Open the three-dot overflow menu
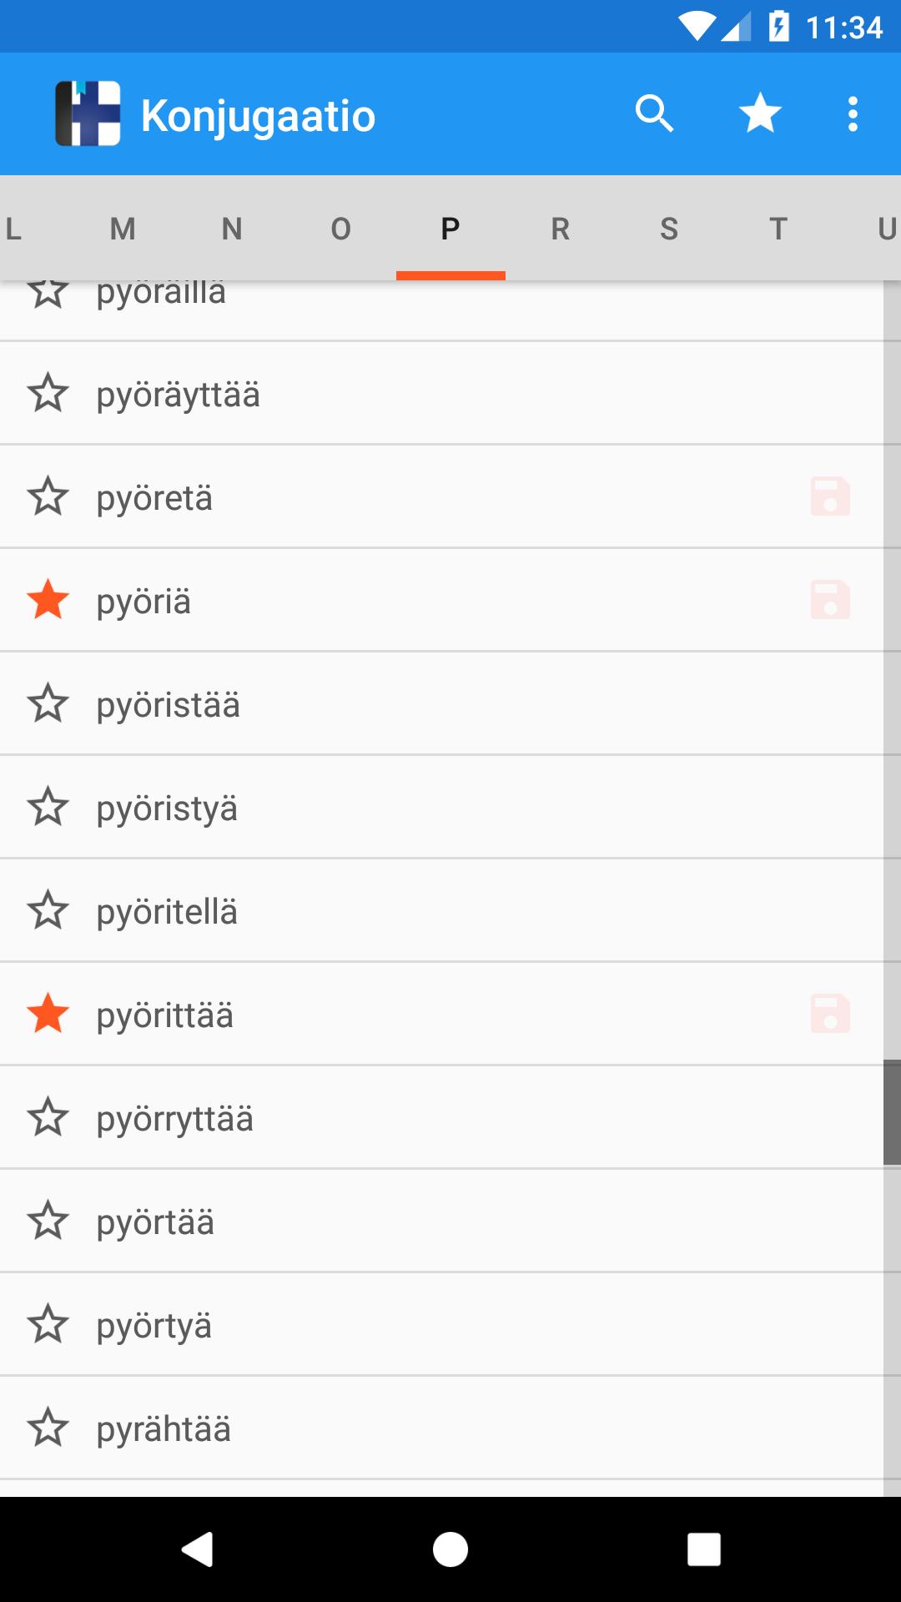The height and width of the screenshot is (1602, 901). [853, 113]
